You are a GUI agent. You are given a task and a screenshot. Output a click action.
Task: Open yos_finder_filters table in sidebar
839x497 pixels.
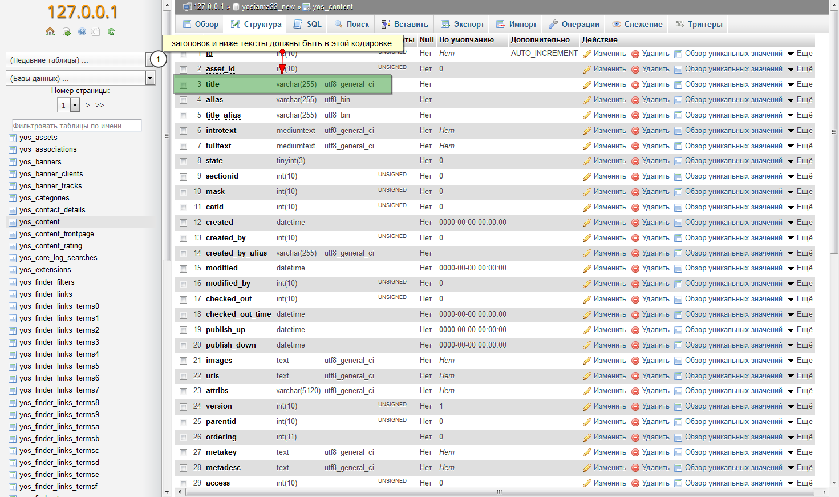point(47,282)
